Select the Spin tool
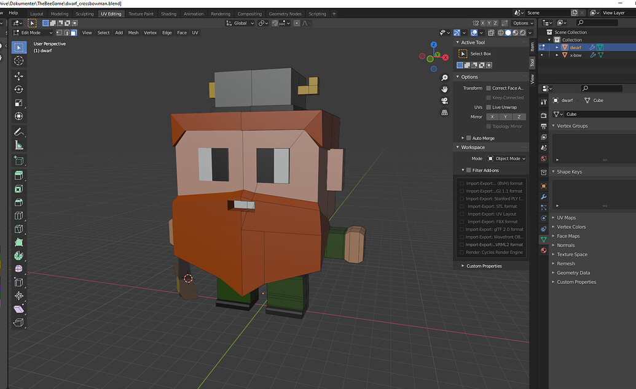 (x=18, y=256)
